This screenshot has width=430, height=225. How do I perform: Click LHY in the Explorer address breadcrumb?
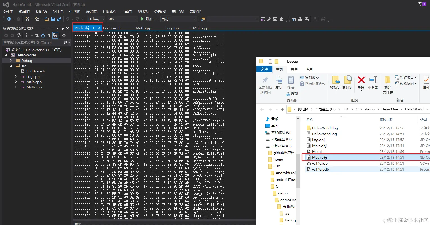coord(346,109)
